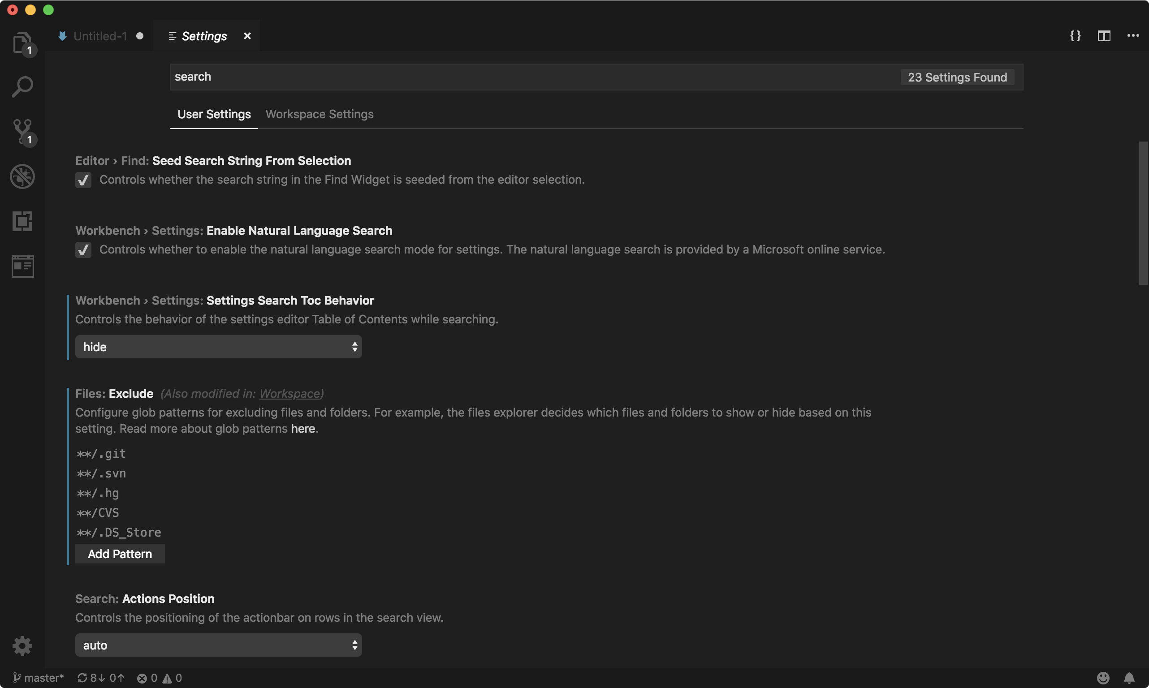Viewport: 1149px width, 688px height.
Task: Split the editor using the split icon
Action: tap(1104, 36)
